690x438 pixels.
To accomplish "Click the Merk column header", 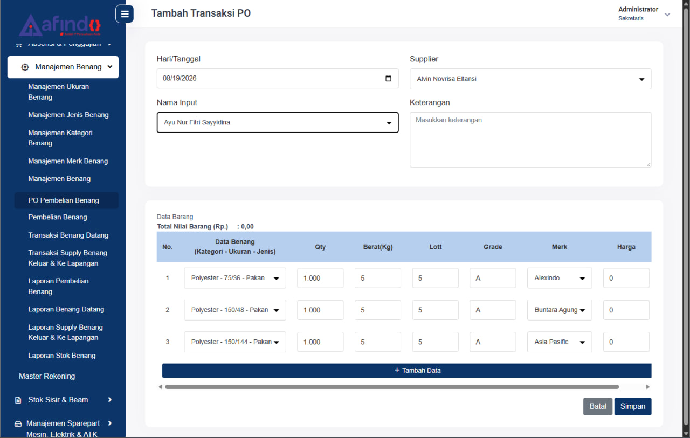I will 560,247.
